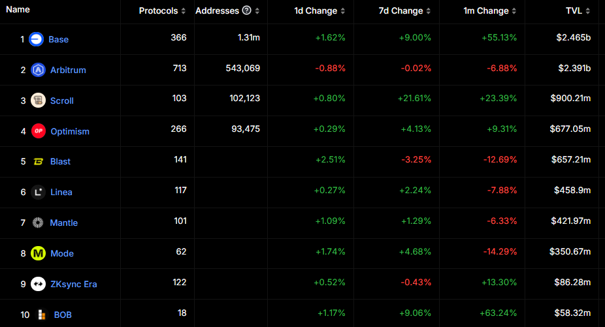This screenshot has height=327, width=605.
Task: Click the yellow Blast logo icon
Action: pos(39,162)
